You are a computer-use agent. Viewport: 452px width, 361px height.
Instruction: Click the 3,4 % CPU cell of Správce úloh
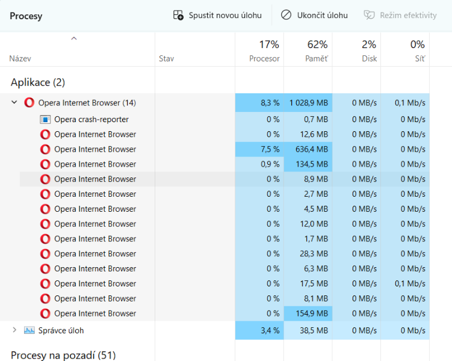pyautogui.click(x=259, y=330)
